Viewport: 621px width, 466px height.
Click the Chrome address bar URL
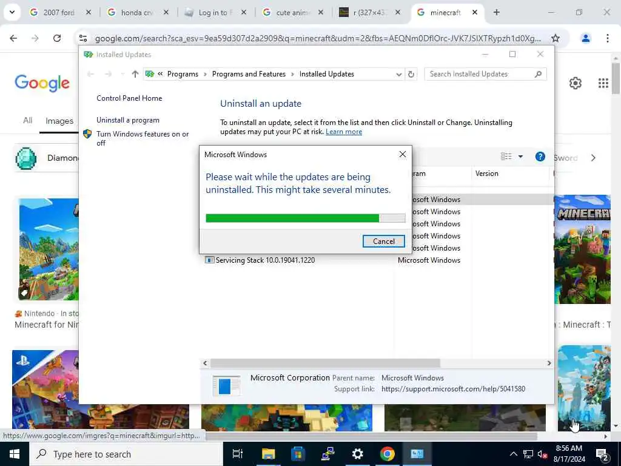tap(318, 38)
